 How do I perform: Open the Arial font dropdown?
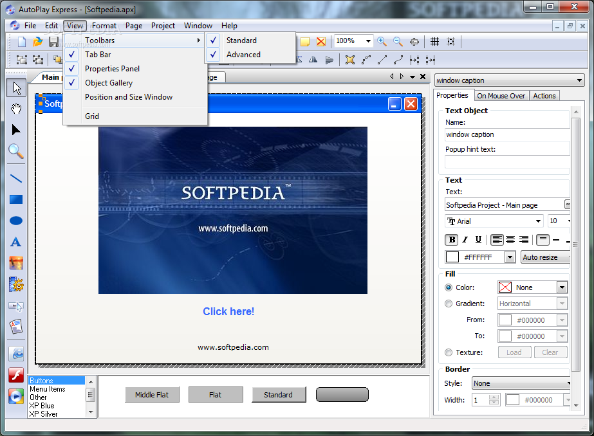click(538, 221)
